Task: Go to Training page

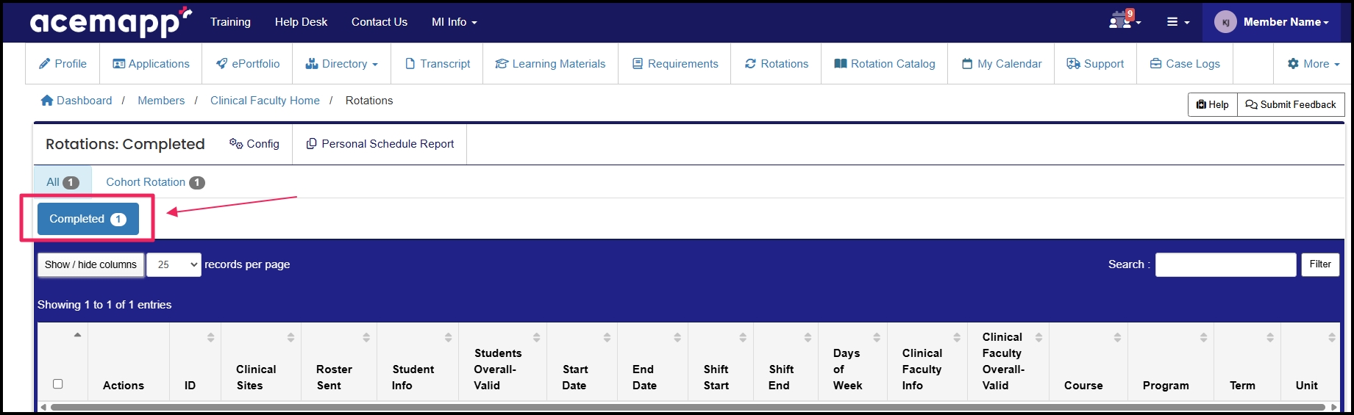Action: [230, 22]
